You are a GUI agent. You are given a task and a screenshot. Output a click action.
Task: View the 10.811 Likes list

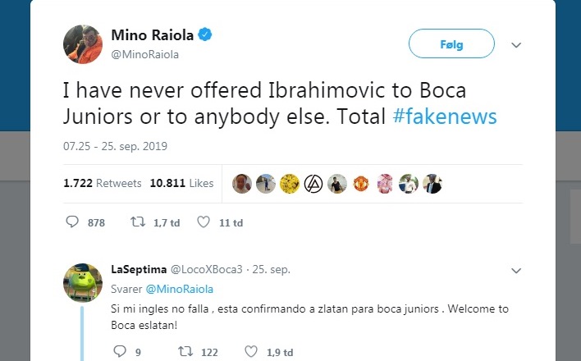pyautogui.click(x=181, y=184)
